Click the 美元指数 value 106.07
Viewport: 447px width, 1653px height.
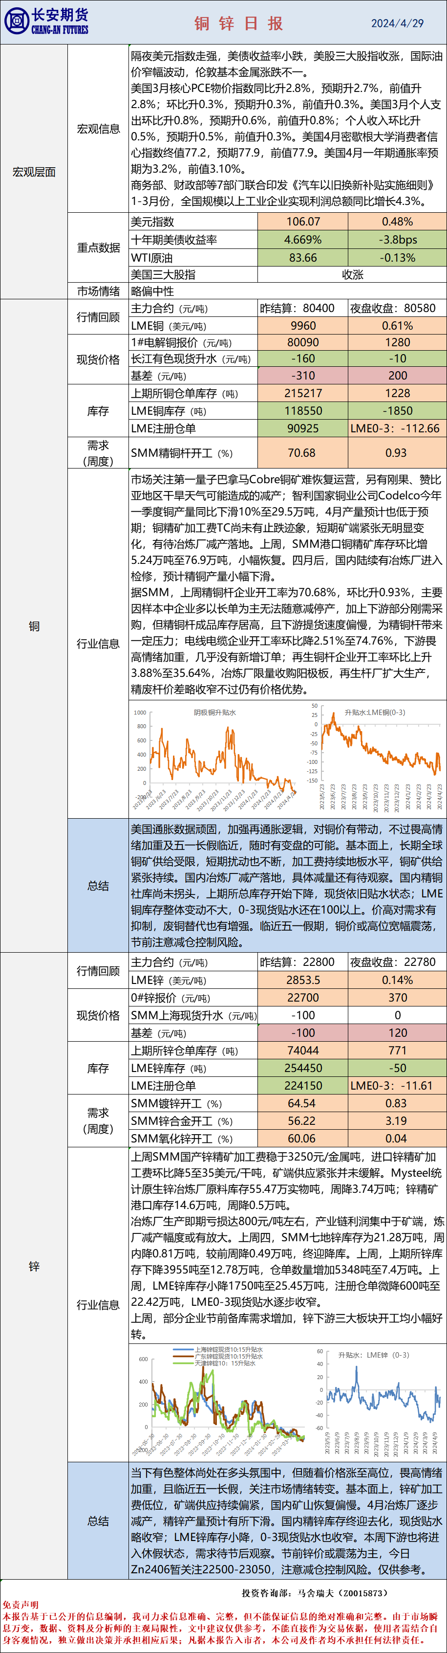pyautogui.click(x=303, y=222)
